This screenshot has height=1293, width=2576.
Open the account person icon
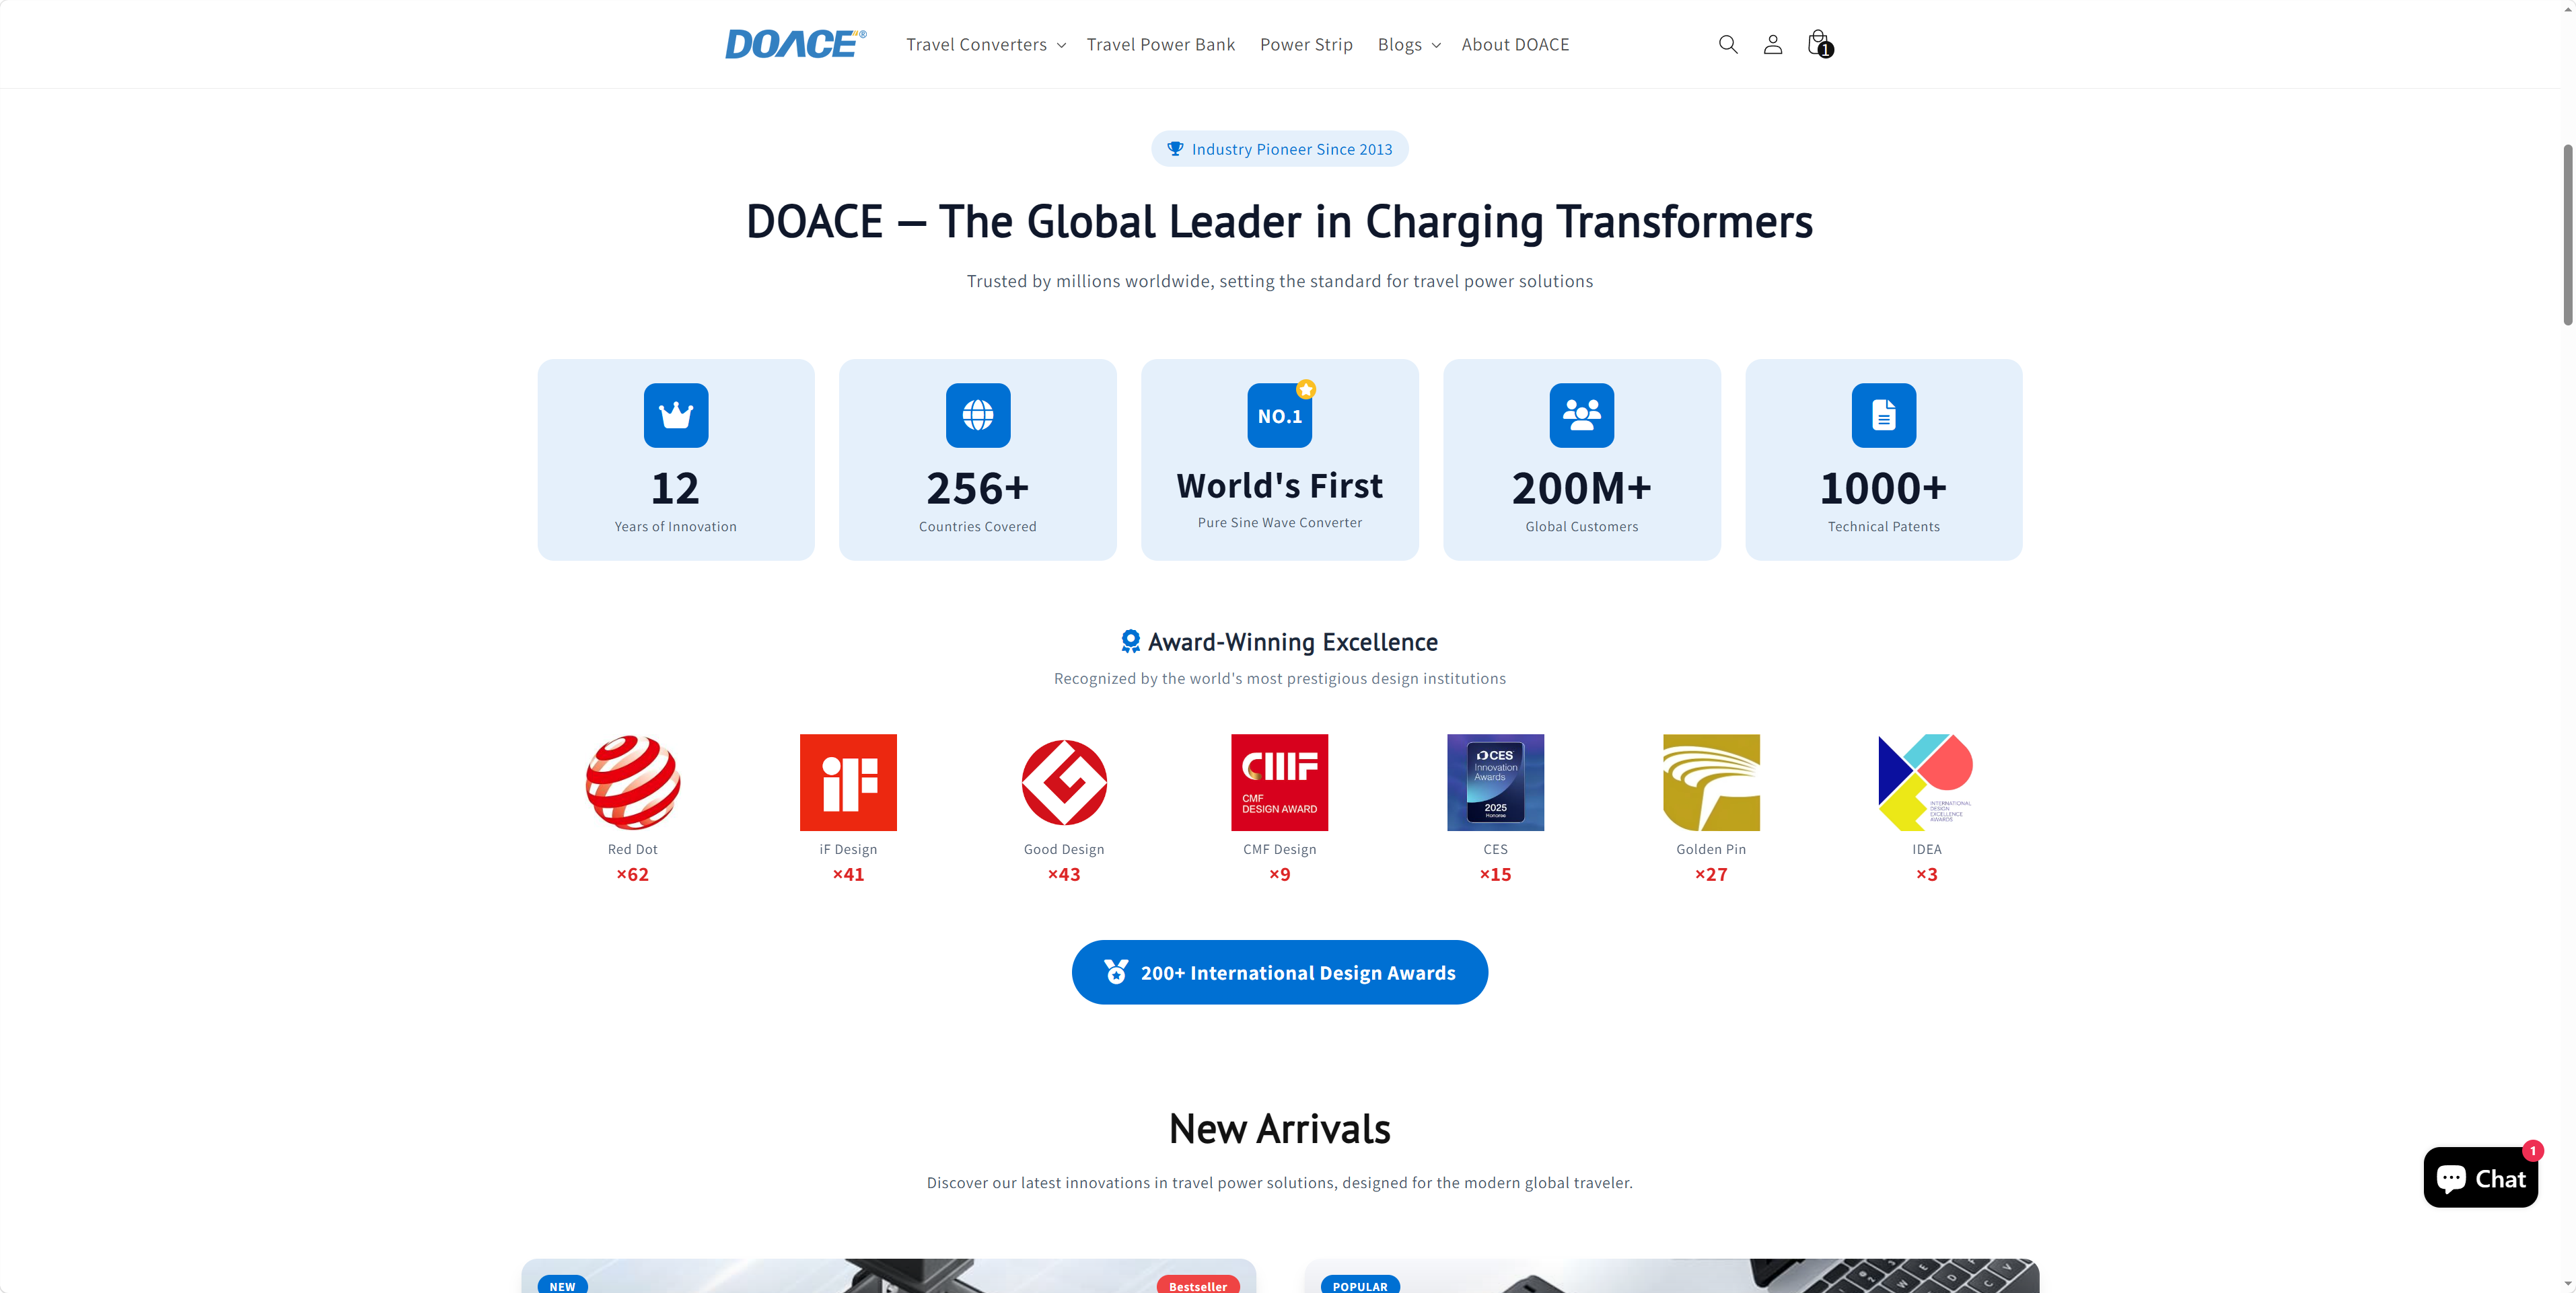[1772, 44]
